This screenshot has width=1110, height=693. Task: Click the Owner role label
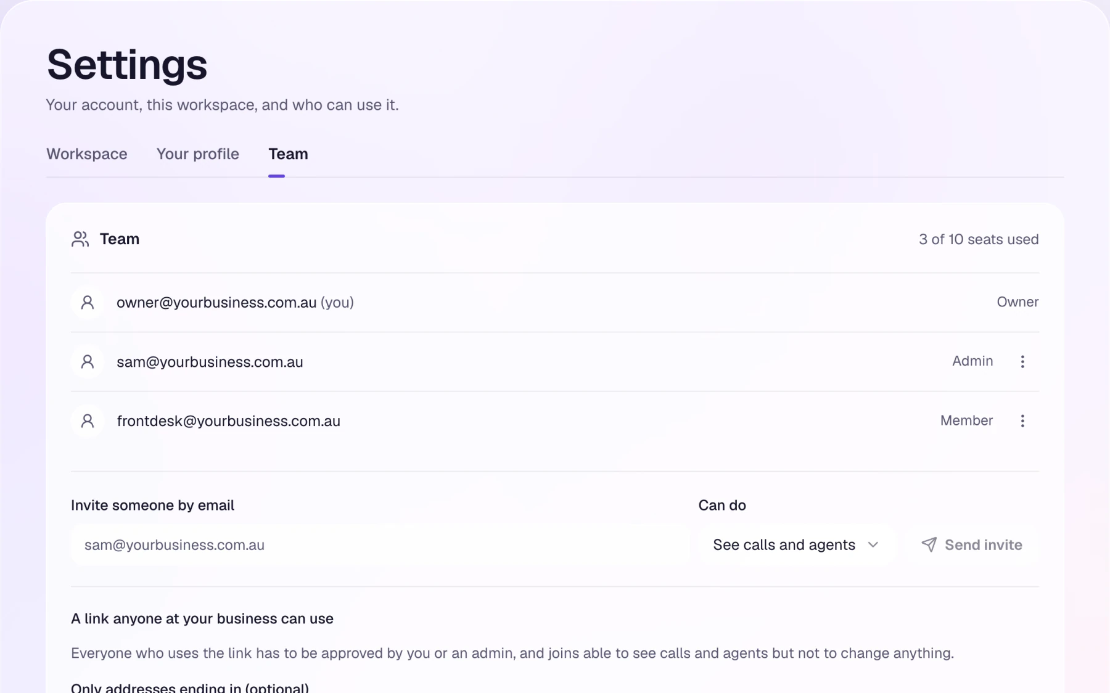[x=1017, y=302]
